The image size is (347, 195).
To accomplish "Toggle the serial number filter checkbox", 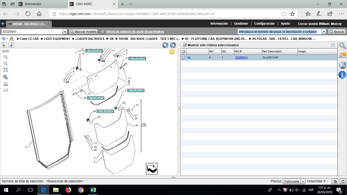I will pyautogui.click(x=103, y=32).
